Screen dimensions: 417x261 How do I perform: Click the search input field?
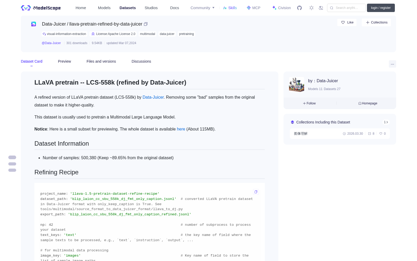[346, 8]
